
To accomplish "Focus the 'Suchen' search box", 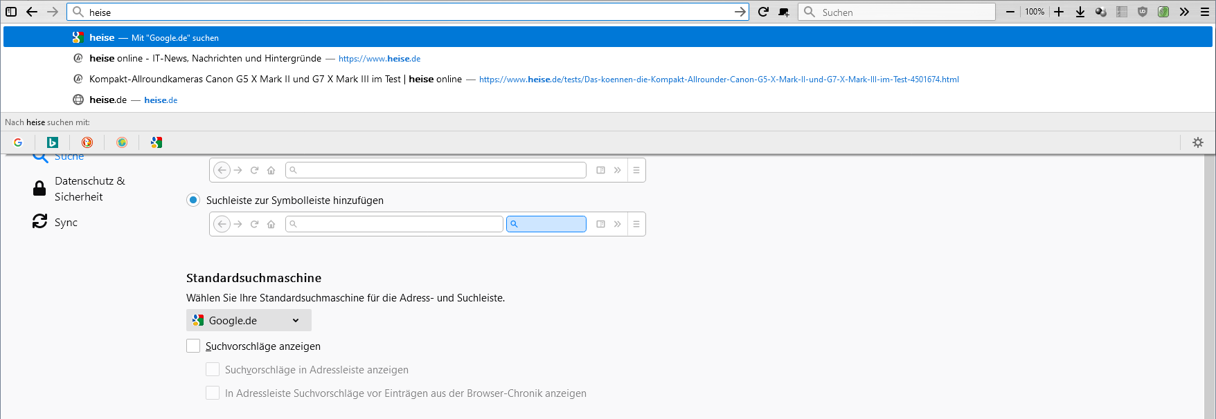I will tap(897, 12).
